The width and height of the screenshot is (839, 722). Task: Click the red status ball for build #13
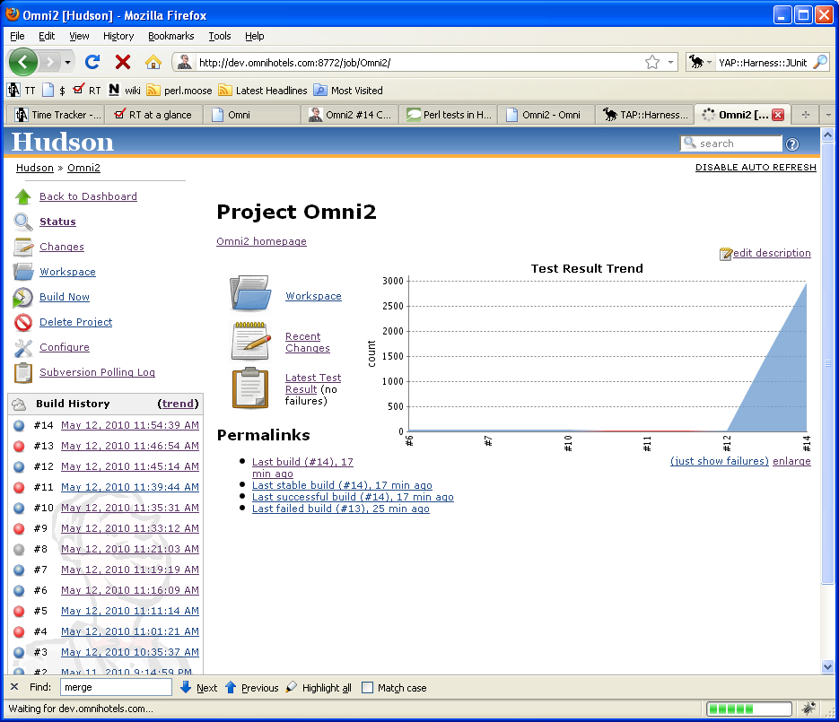pos(19,446)
